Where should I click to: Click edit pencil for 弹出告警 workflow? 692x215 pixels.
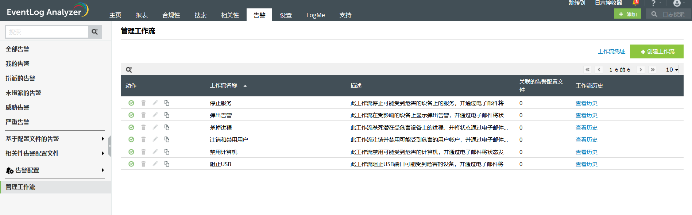(155, 115)
